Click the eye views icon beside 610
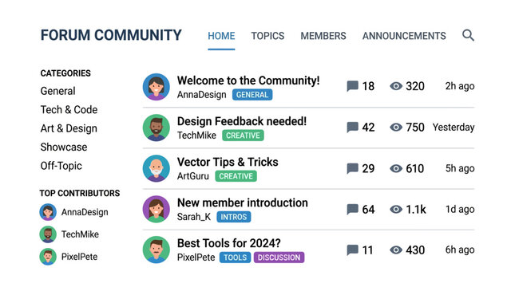The width and height of the screenshot is (515, 287). click(396, 168)
